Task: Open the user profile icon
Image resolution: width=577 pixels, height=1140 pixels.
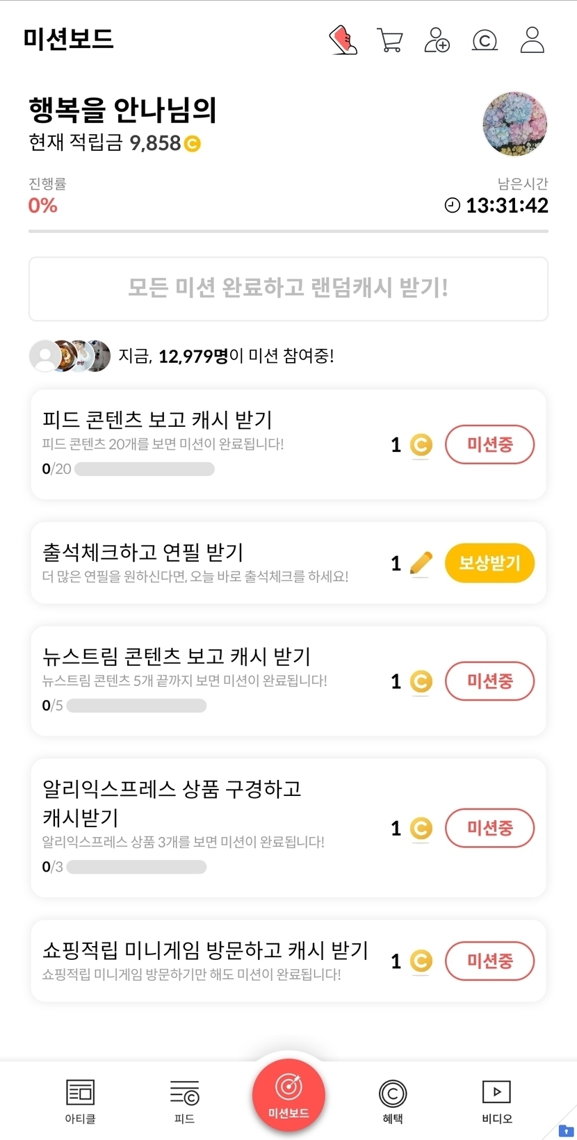Action: 533,40
